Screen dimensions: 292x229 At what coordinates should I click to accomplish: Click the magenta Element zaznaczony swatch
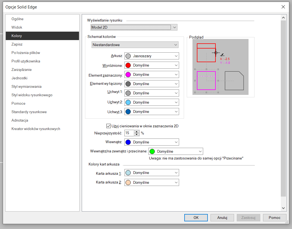(x=128, y=74)
